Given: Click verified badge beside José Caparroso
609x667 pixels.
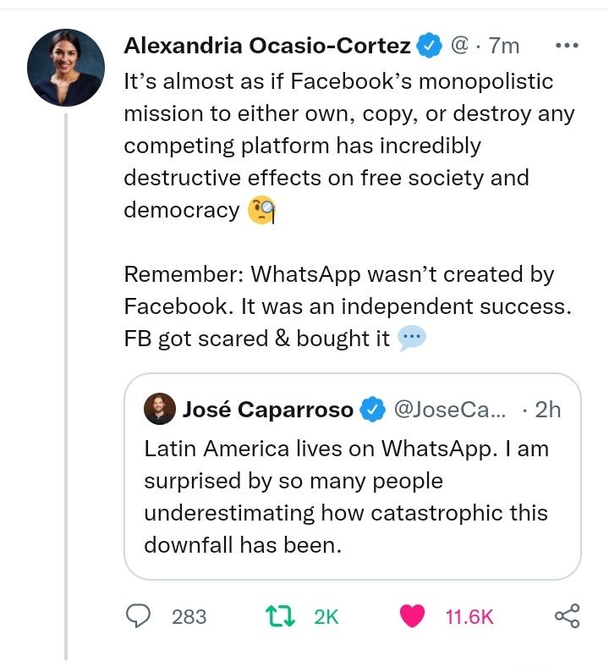Looking at the screenshot, I should [x=372, y=411].
